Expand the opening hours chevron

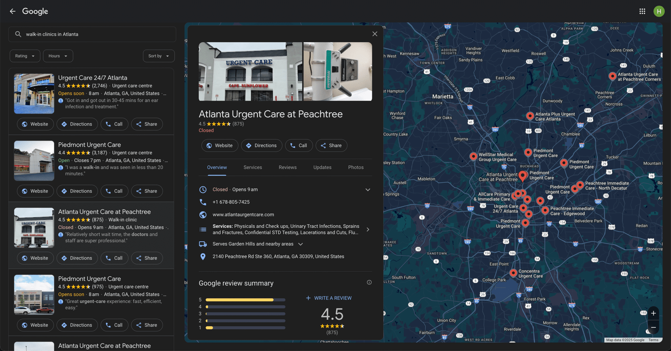[368, 190]
